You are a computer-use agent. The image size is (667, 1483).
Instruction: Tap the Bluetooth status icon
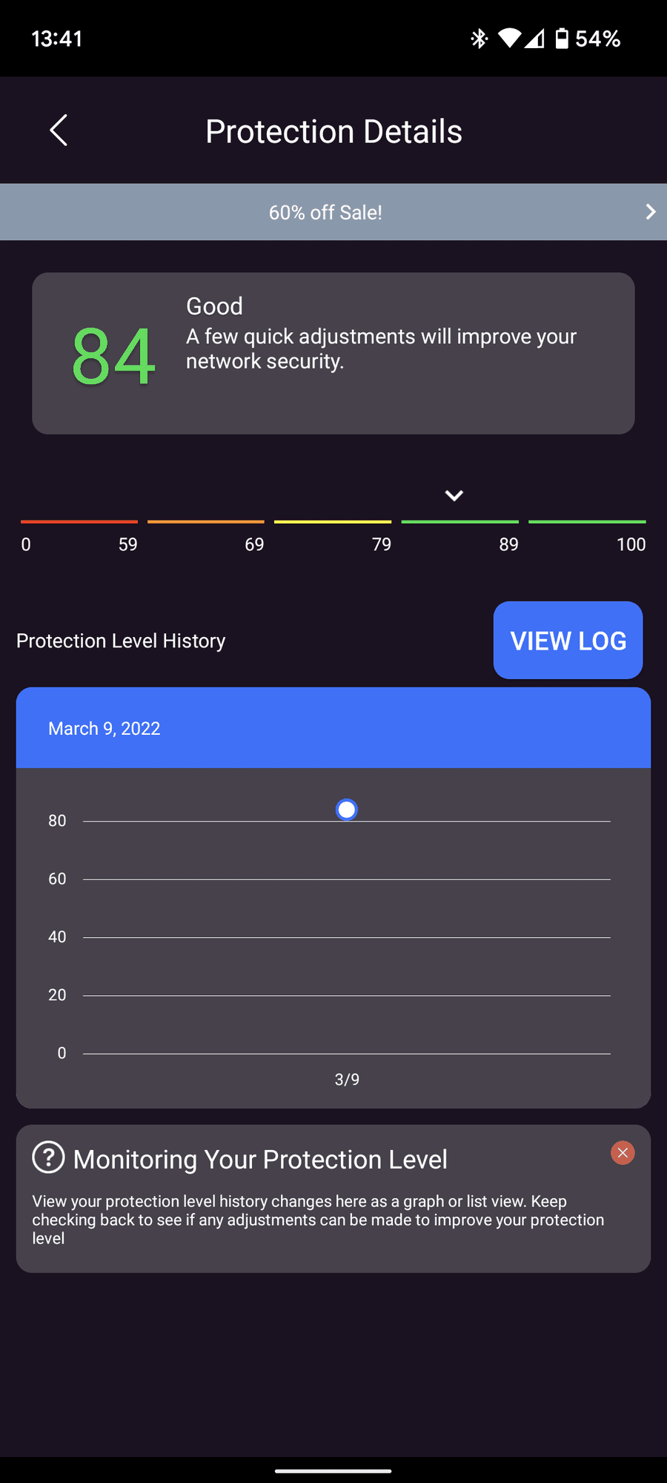click(479, 39)
